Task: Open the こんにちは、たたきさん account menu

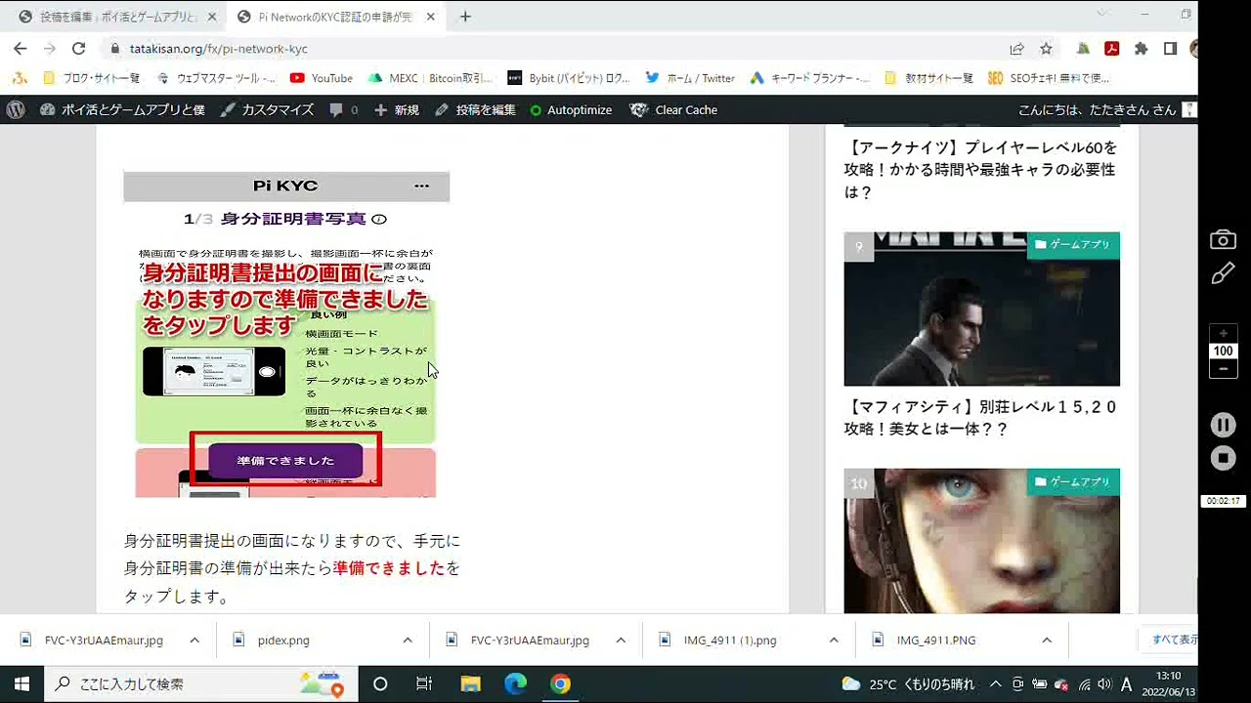Action: pyautogui.click(x=1107, y=109)
